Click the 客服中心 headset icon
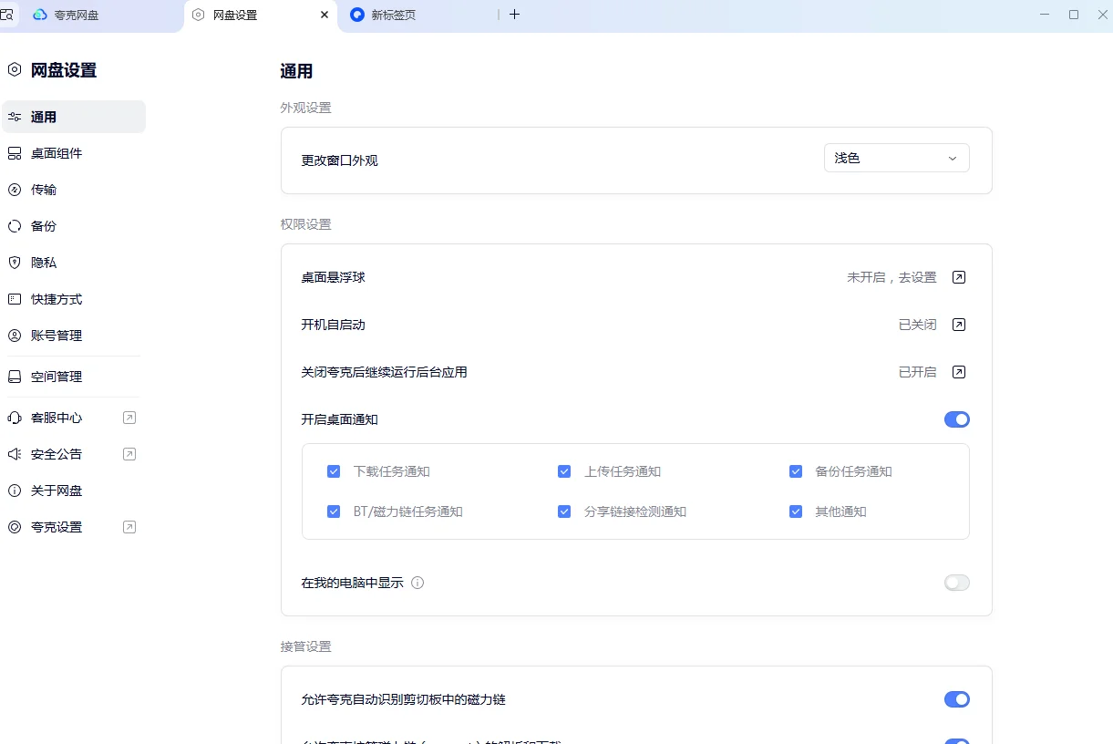Viewport: 1113px width, 744px height. coord(15,418)
